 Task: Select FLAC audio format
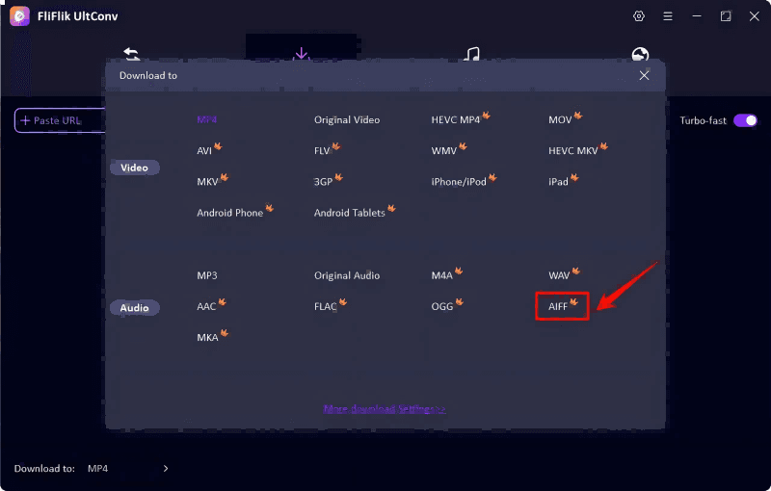tap(326, 306)
